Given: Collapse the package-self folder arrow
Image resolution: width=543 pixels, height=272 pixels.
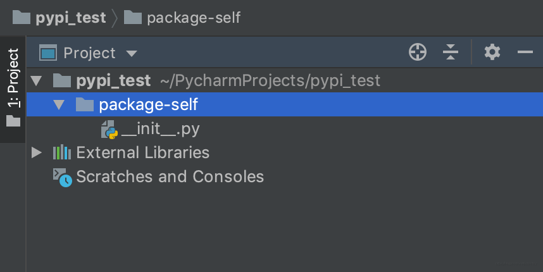Looking at the screenshot, I should click(59, 104).
